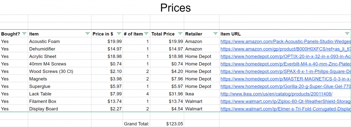Open the Walmart Ziploc Filament Box link
This screenshot has height=127, width=351.
[x=285, y=101]
